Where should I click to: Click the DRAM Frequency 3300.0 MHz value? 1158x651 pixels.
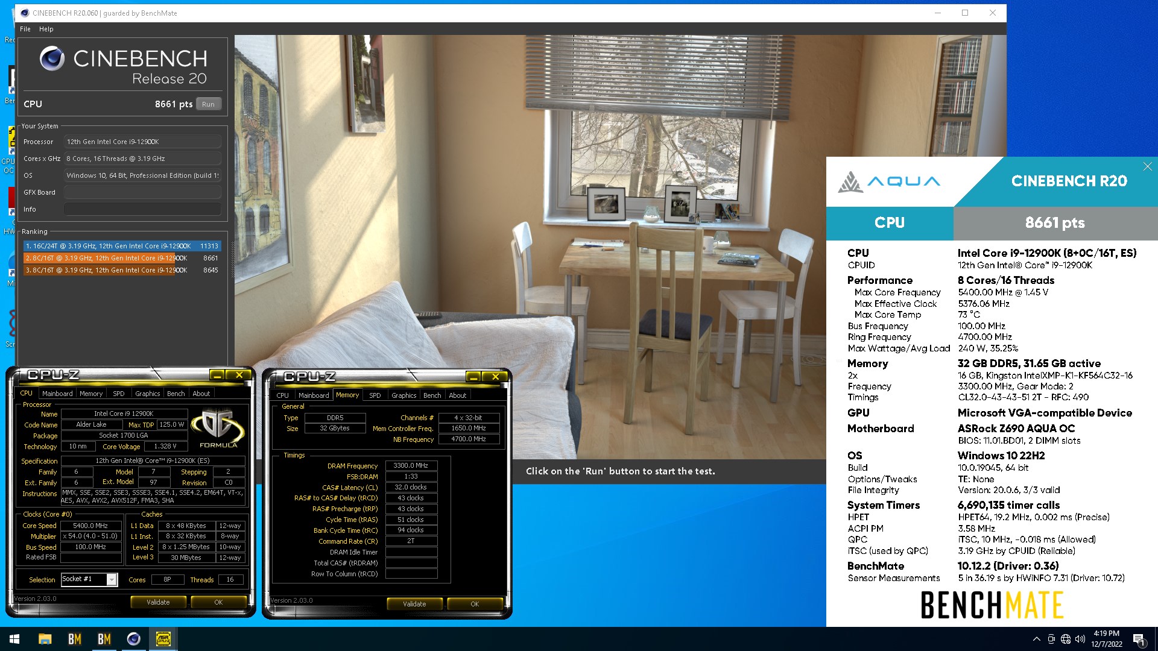coord(411,466)
